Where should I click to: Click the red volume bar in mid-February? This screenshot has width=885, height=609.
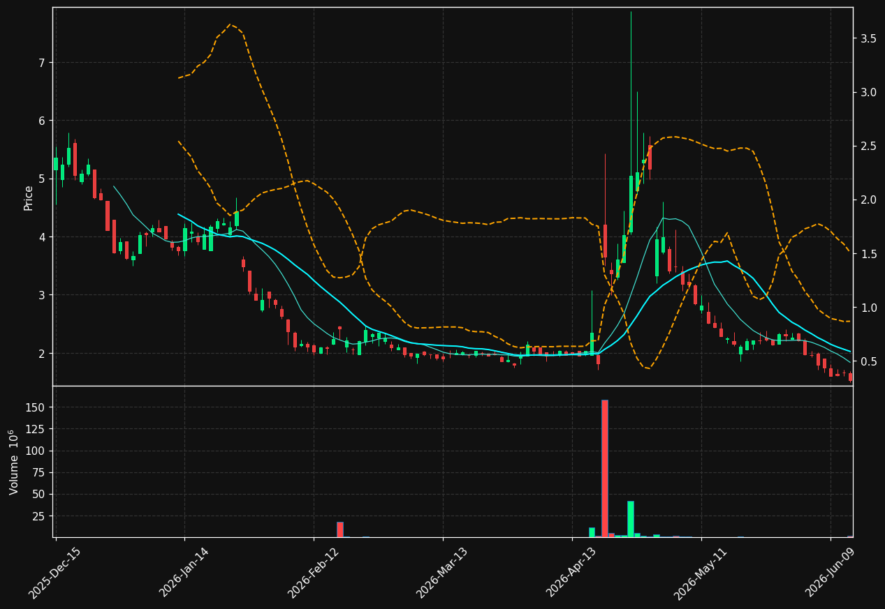(x=340, y=529)
